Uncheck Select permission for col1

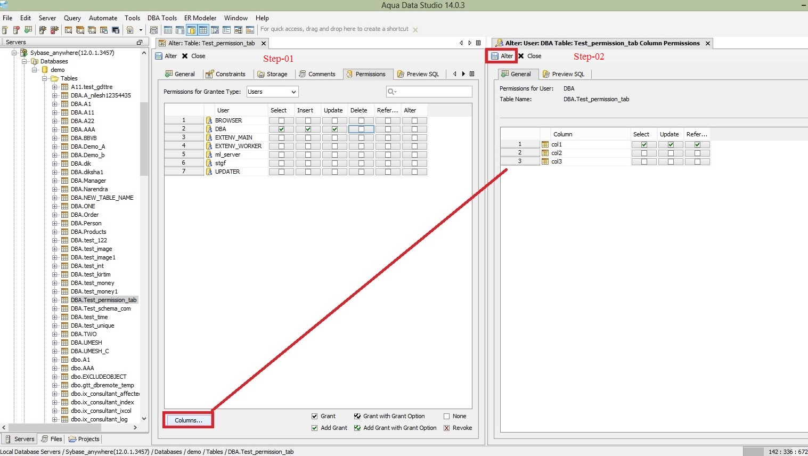pyautogui.click(x=644, y=144)
